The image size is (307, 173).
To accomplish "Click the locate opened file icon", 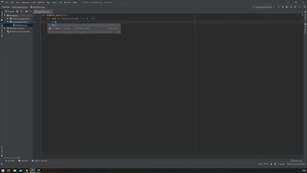I will [17, 12].
